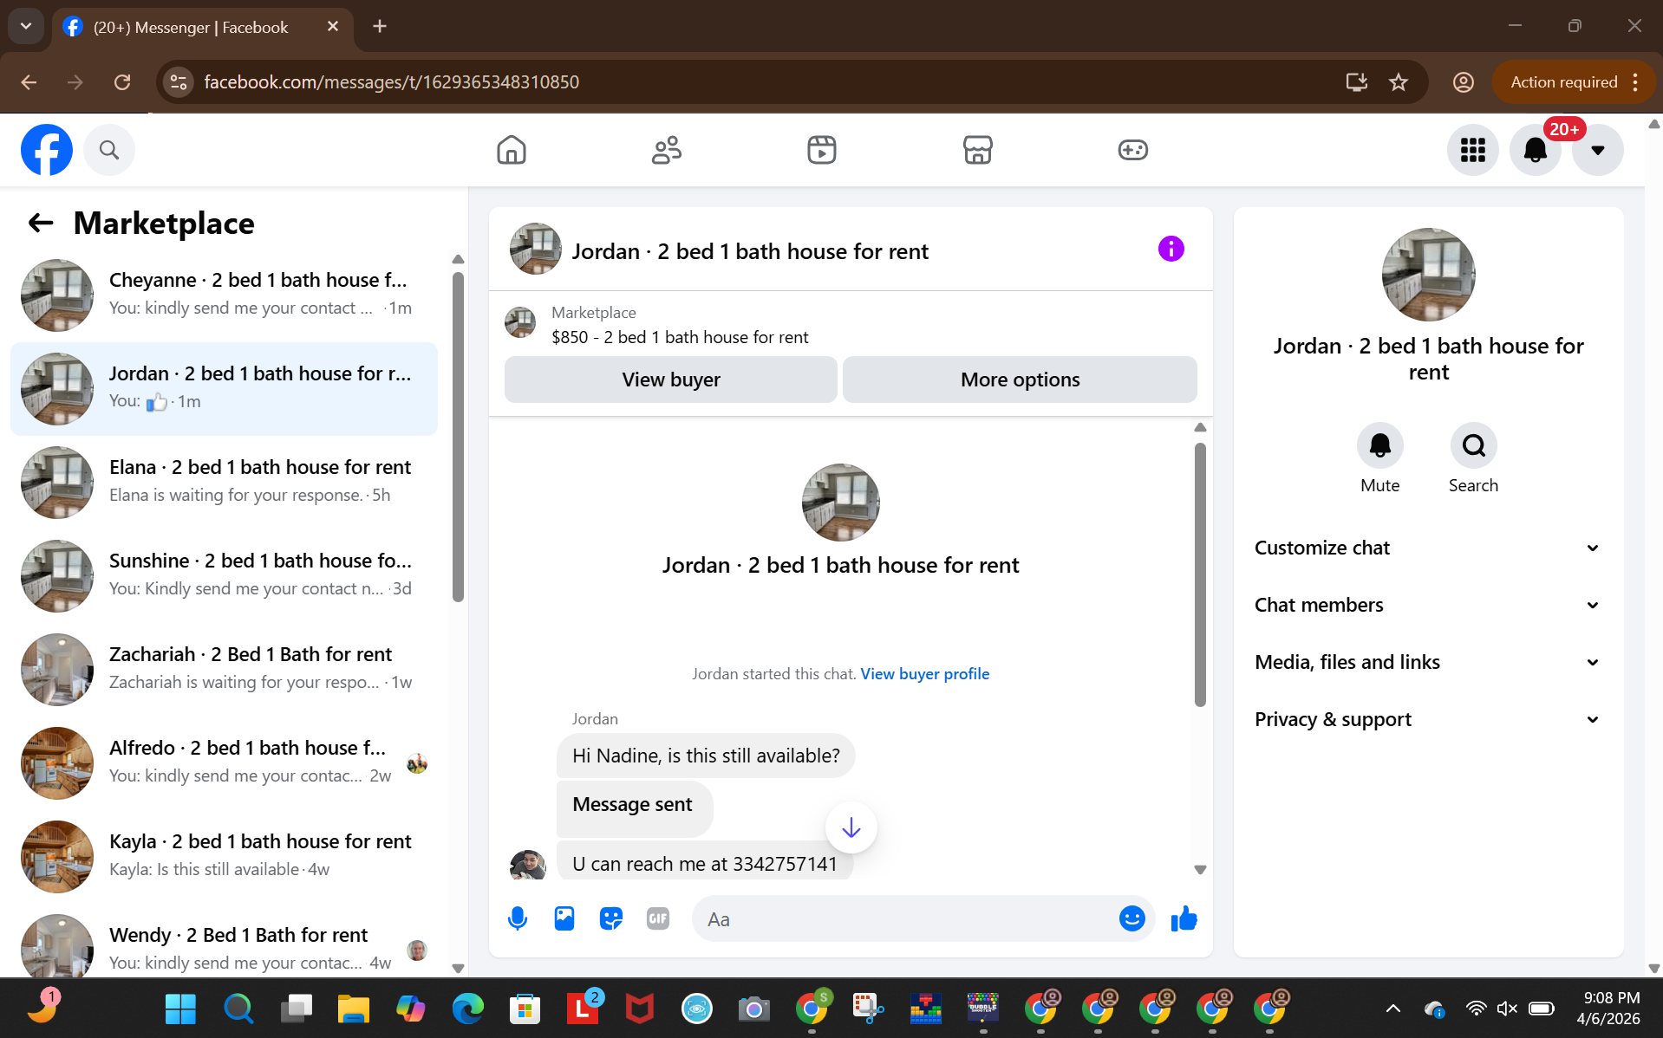Expand the Chat members section
1663x1038 pixels.
[1428, 605]
